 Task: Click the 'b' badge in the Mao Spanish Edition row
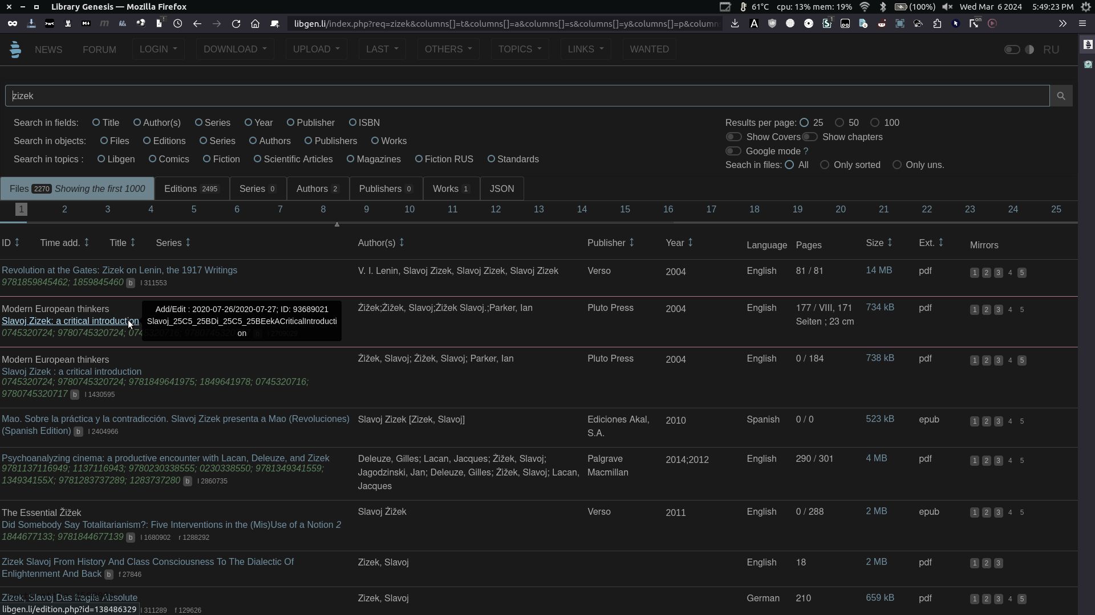[78, 432]
